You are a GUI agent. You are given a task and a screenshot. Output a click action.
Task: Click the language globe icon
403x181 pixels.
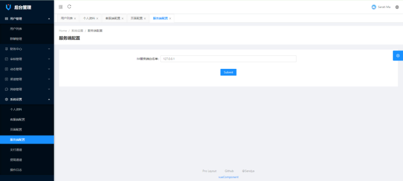397,7
